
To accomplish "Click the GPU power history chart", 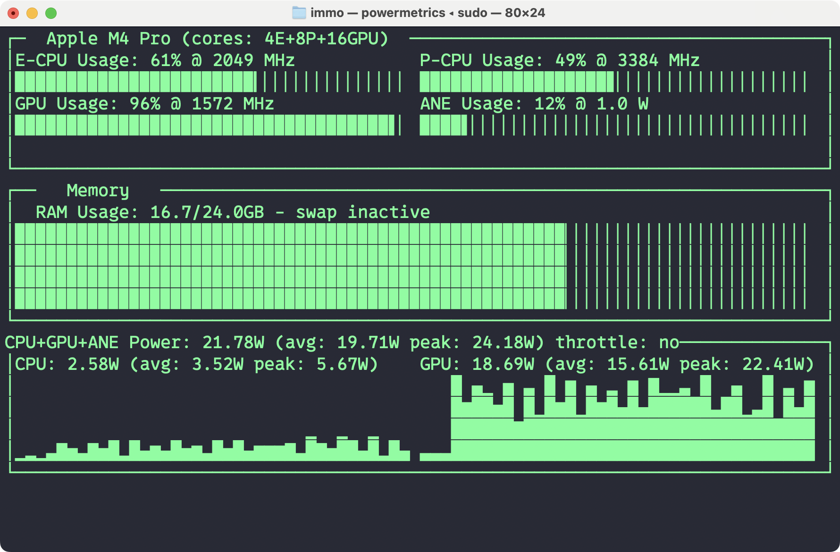I will [x=617, y=418].
